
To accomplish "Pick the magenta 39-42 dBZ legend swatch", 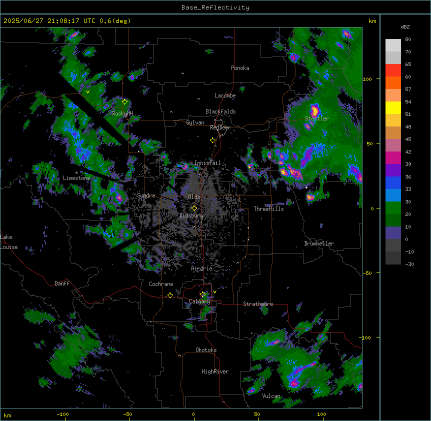I will pos(393,157).
